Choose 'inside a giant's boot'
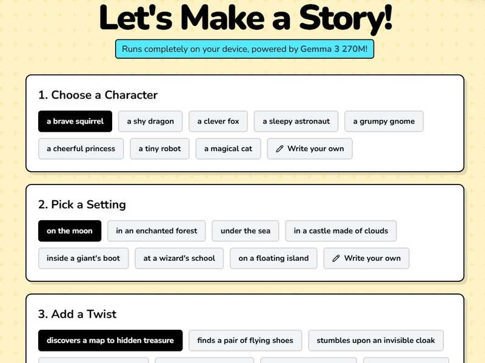This screenshot has height=363, width=485. pyautogui.click(x=82, y=258)
